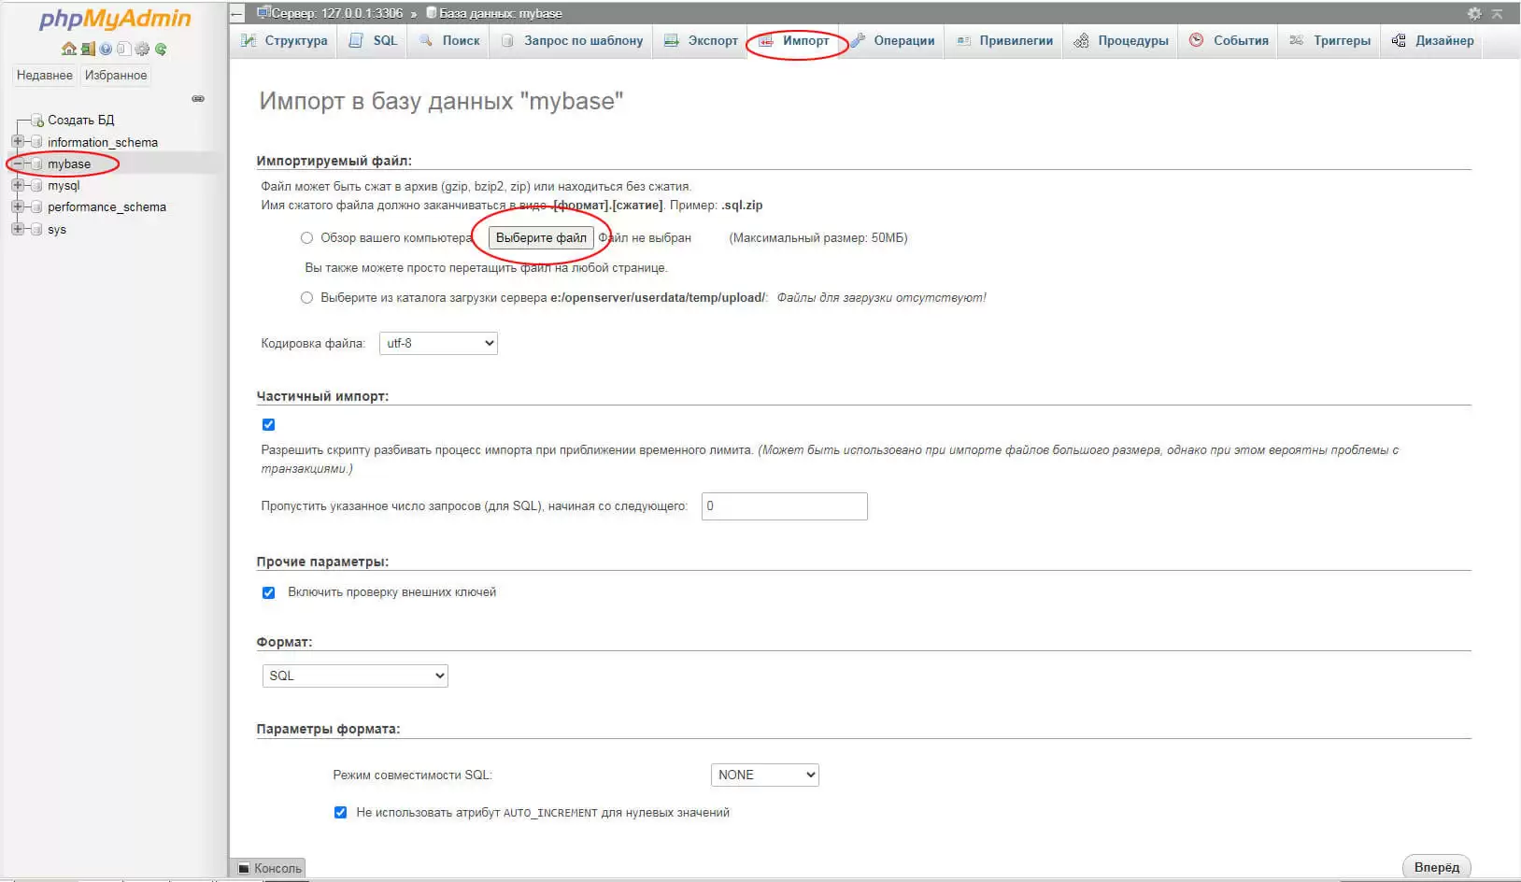Click the collapse top panel arrow icon
Viewport: 1521px width, 882px height.
coord(1497,13)
